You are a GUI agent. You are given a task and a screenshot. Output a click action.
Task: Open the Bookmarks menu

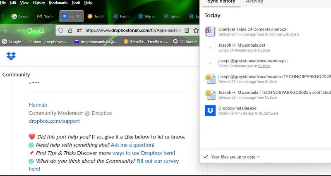58,2
